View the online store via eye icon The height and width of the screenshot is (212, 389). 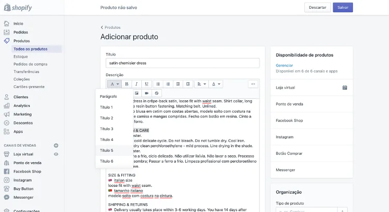[56, 154]
